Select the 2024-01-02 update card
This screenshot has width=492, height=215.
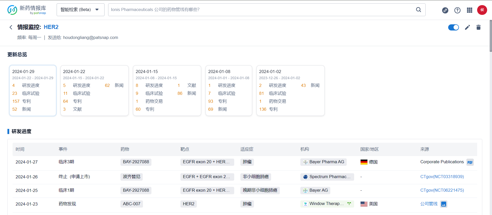point(290,90)
